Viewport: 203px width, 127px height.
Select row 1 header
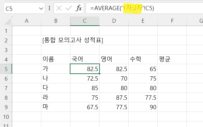[x=6, y=31]
